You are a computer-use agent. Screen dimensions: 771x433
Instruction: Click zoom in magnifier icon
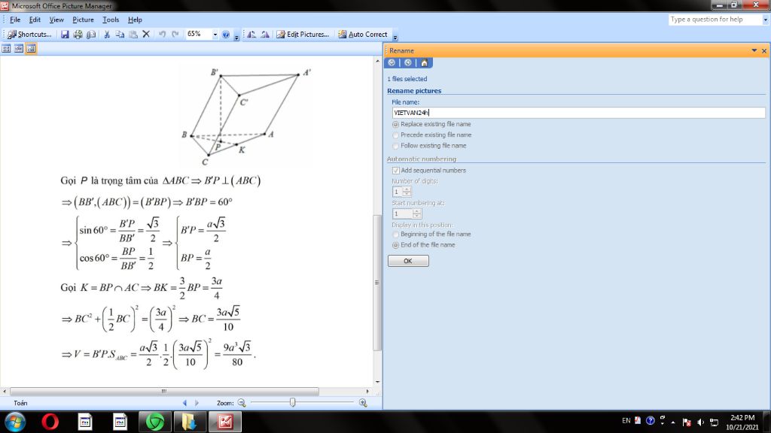363,403
